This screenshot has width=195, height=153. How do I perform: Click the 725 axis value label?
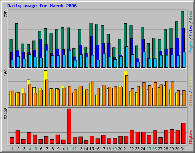tap(6, 14)
